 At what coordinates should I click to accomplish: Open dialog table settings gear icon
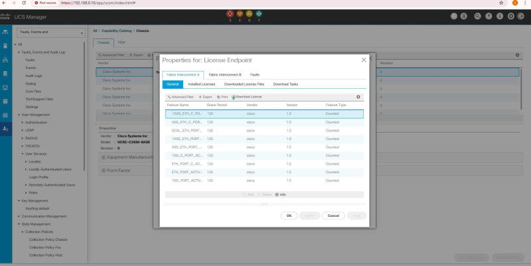pos(358,97)
